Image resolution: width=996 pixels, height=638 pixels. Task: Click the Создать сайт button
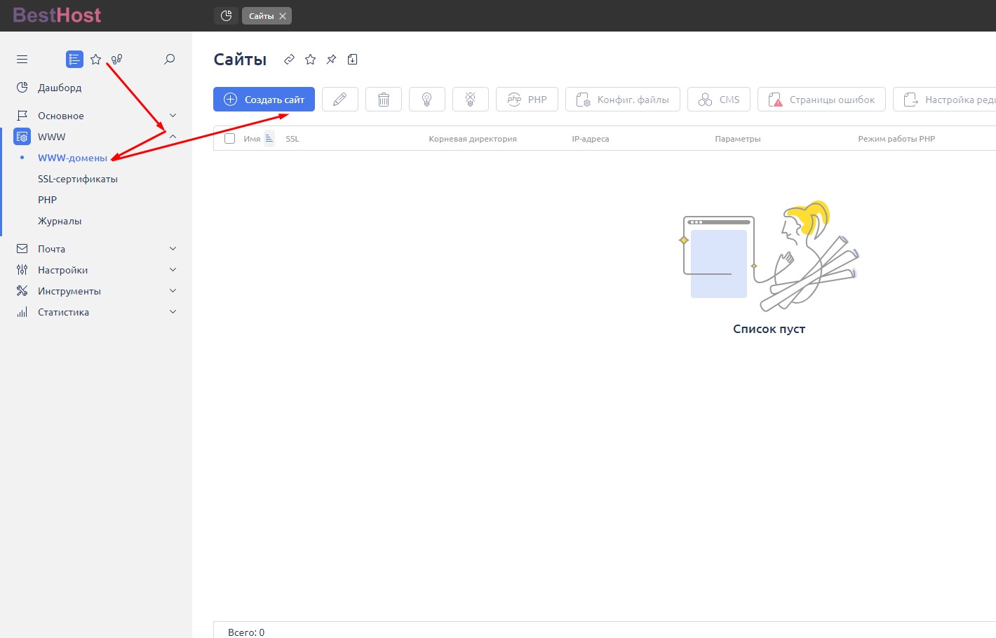264,100
